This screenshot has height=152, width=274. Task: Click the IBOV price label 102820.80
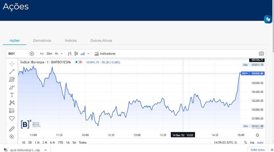(x=253, y=74)
